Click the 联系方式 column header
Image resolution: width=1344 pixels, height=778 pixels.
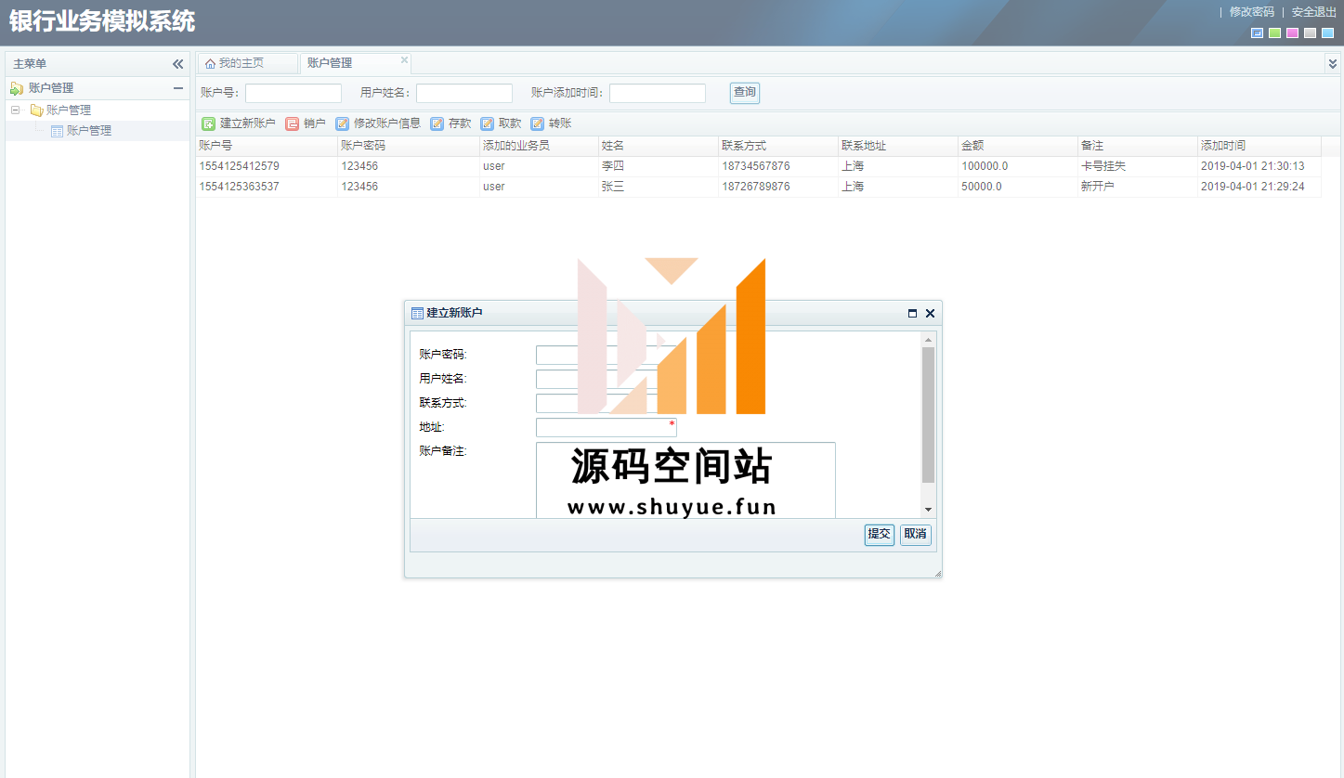pos(778,146)
